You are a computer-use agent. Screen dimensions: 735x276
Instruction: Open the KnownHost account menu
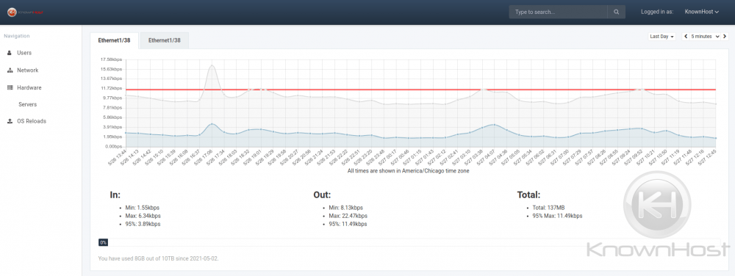pos(702,12)
